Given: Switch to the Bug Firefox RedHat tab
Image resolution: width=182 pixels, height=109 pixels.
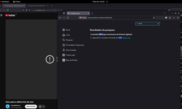Looking at the screenshot, I should click(x=38, y=6).
